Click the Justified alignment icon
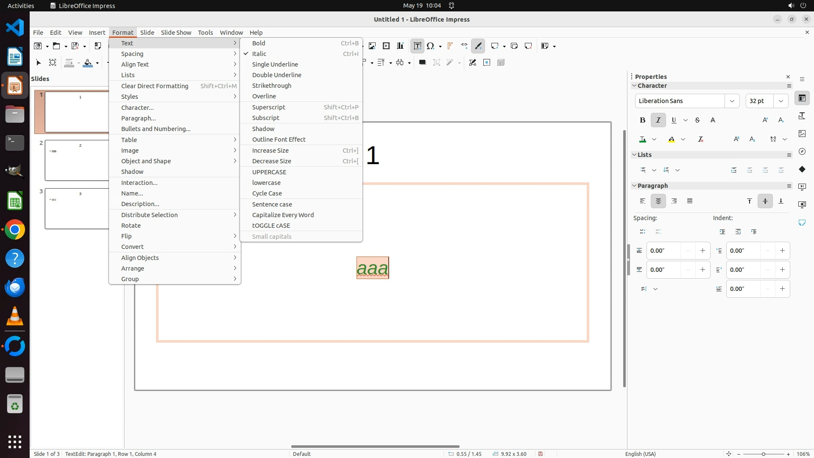 click(x=690, y=201)
